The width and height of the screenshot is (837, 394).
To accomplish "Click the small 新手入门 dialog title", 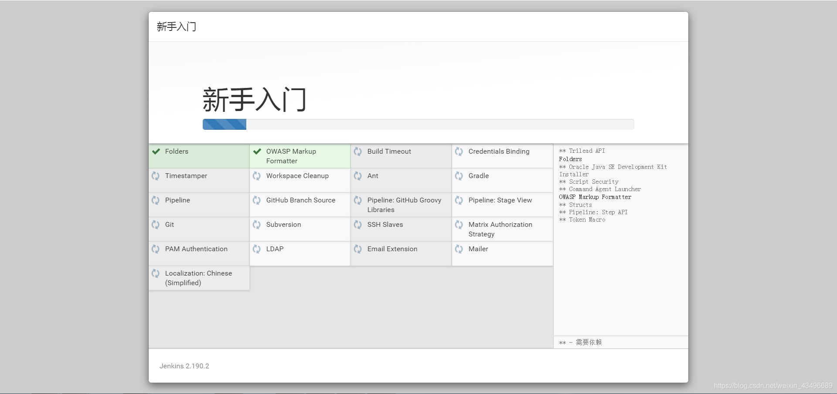I will coord(177,27).
